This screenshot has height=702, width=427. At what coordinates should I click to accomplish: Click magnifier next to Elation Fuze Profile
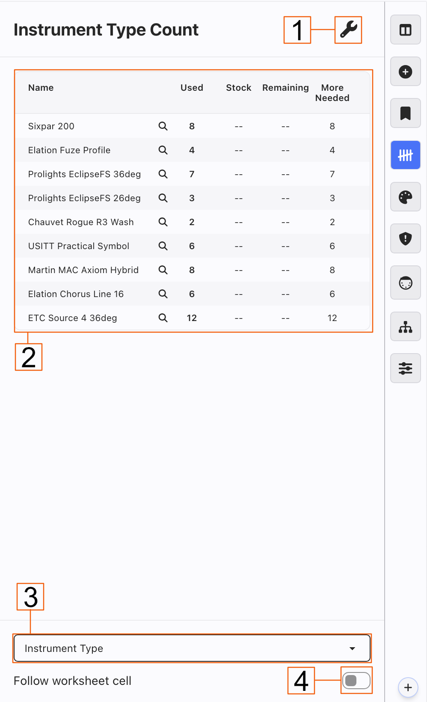click(163, 150)
